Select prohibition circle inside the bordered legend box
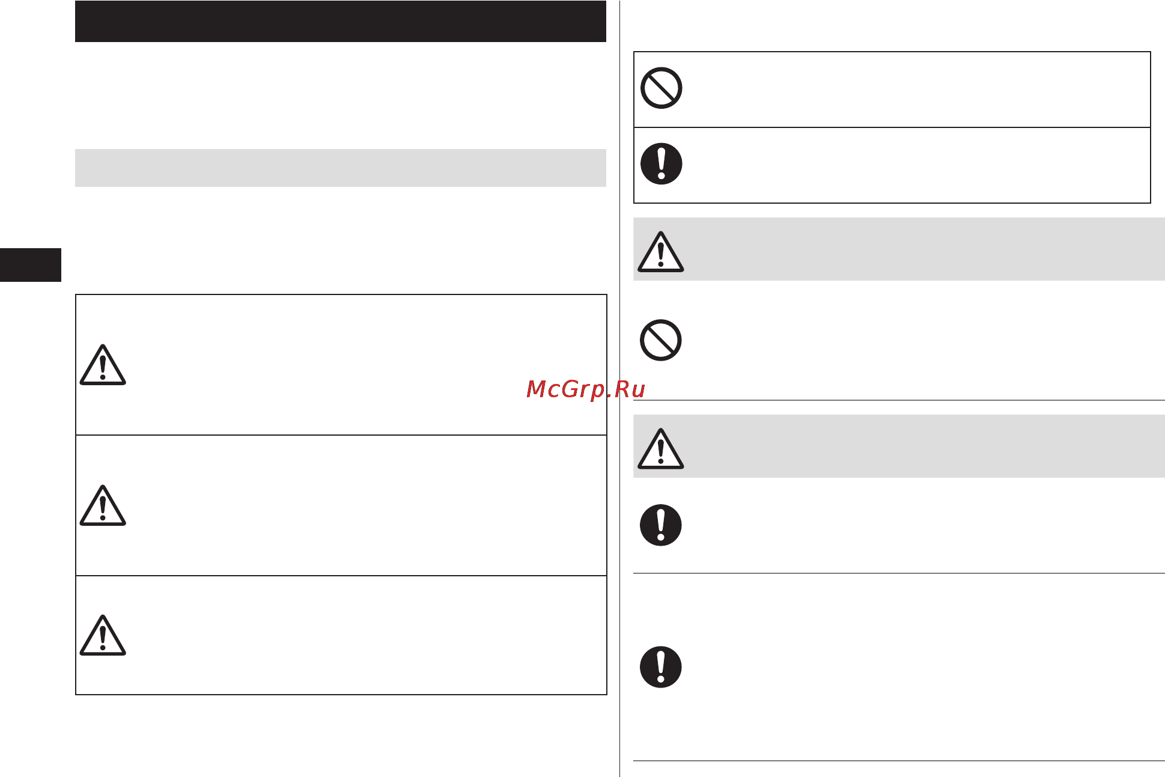Screen dimensions: 1165x777 661,88
